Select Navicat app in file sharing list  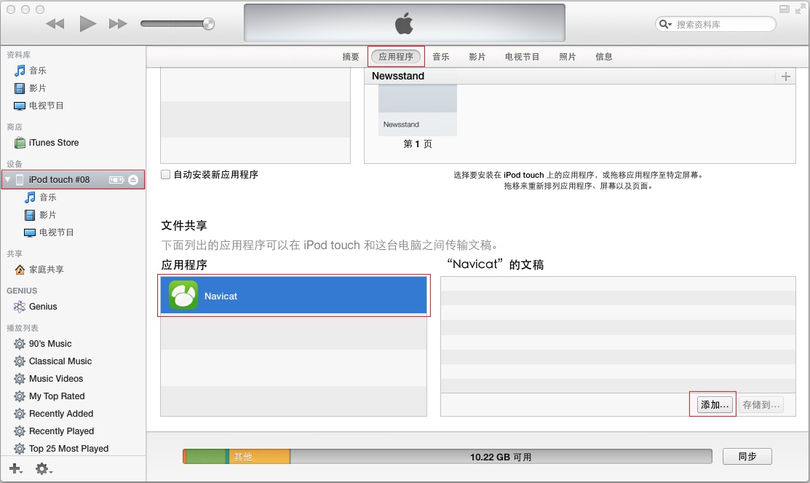click(x=293, y=295)
